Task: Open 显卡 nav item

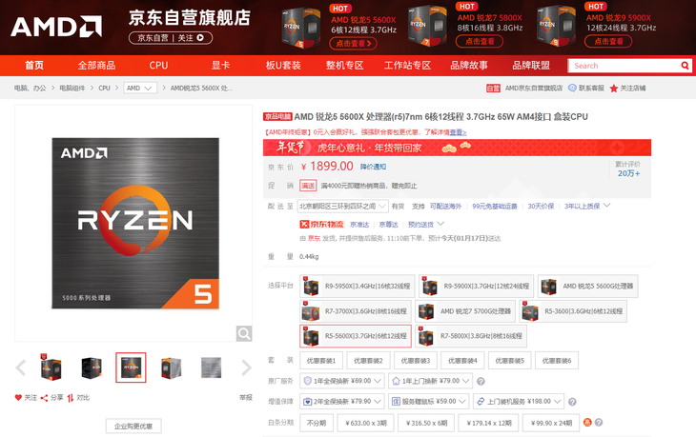Action: click(220, 65)
